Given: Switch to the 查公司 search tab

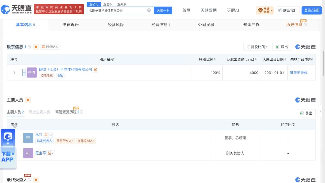Looking at the screenshot, I should coord(94,4).
